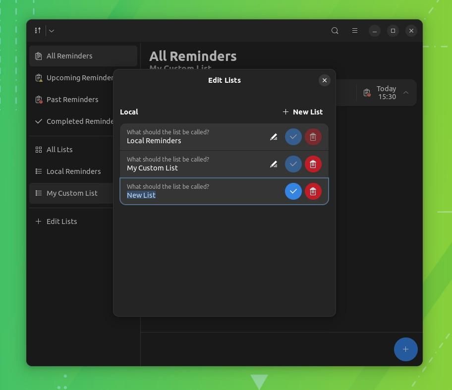This screenshot has width=452, height=390.
Task: Delete the New List entry via trash icon
Action: [313, 191]
